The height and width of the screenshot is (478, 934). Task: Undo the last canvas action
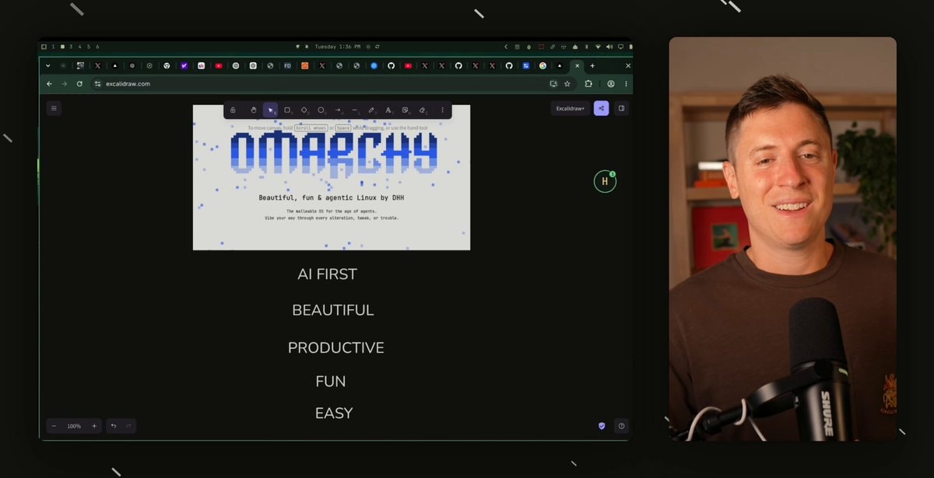114,426
